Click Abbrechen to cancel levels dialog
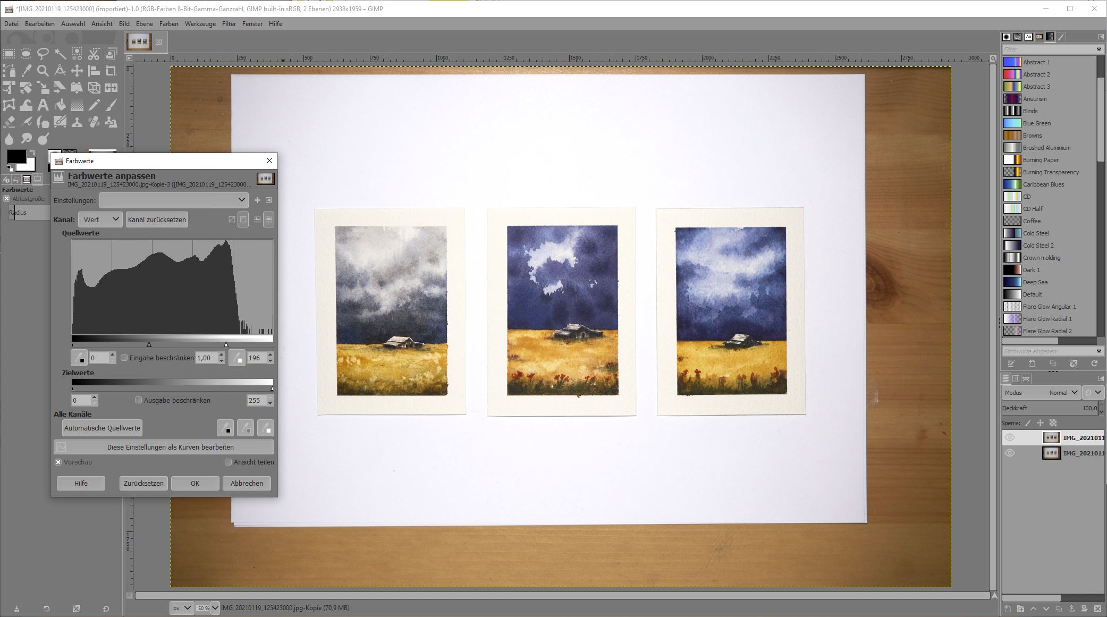This screenshot has height=617, width=1107. [x=247, y=483]
